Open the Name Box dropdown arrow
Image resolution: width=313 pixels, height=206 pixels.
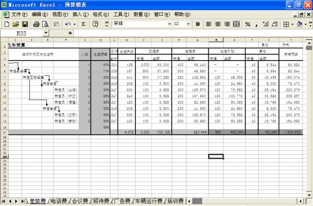pyautogui.click(x=46, y=33)
